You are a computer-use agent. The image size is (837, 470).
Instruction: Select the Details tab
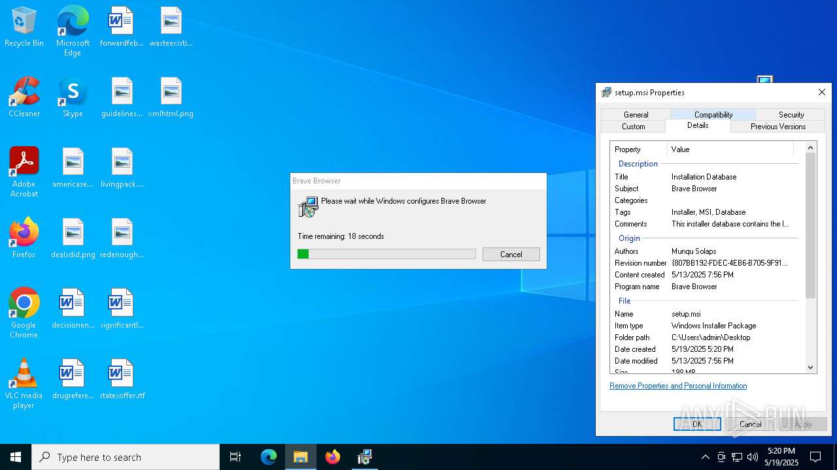point(698,125)
